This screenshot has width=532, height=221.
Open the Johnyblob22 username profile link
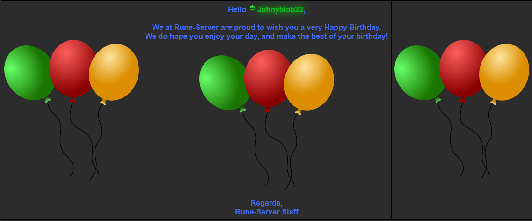280,9
